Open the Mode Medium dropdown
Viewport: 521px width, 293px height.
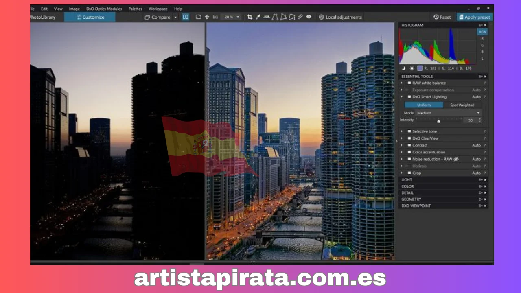[448, 113]
